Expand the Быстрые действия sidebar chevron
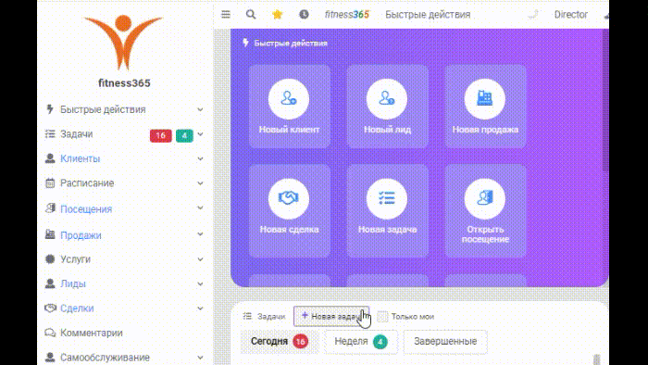 point(200,109)
